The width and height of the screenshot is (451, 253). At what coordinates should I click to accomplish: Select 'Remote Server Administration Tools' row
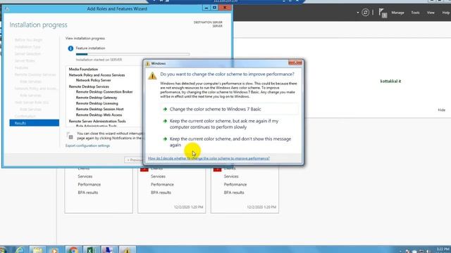97,122
